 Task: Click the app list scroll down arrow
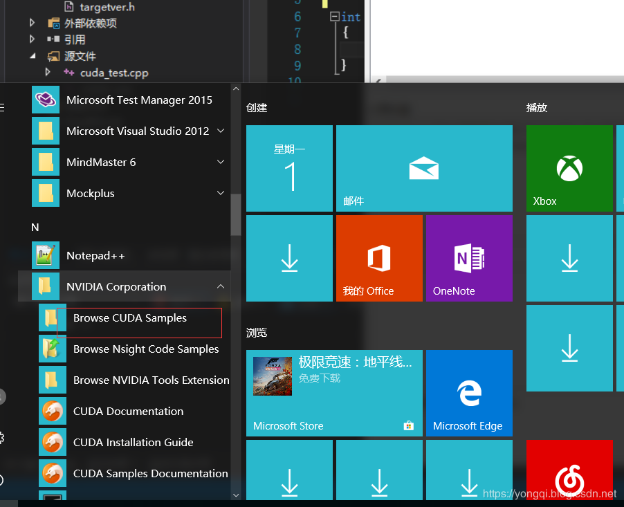pyautogui.click(x=236, y=495)
